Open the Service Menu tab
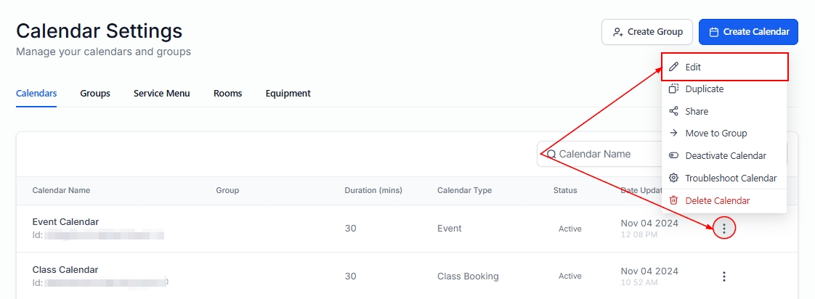 click(x=161, y=94)
